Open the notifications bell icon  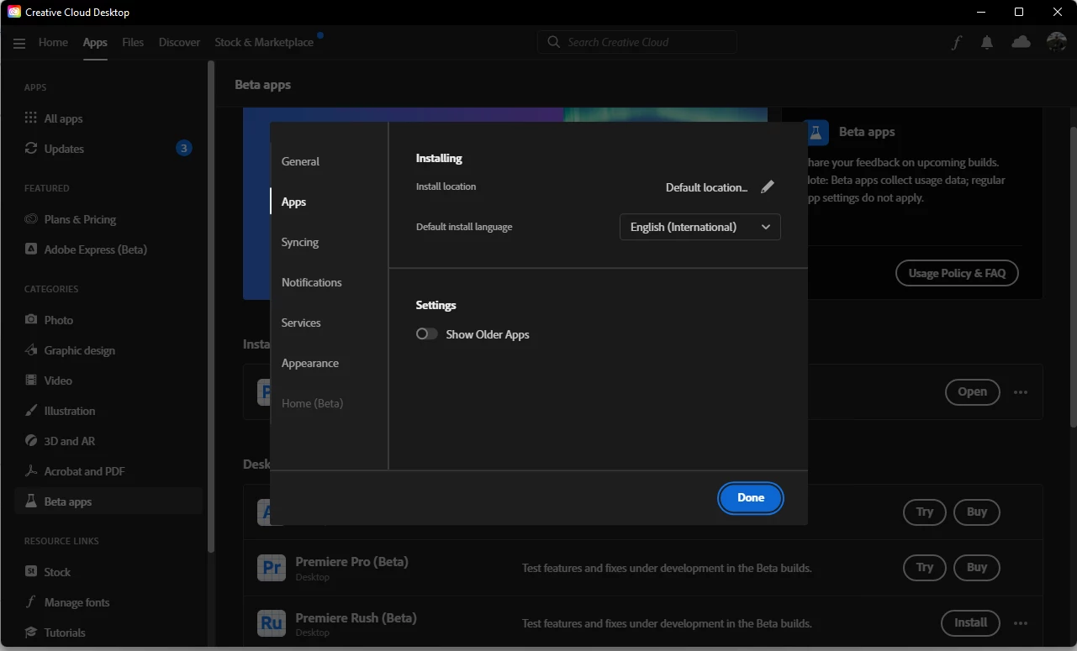click(x=987, y=43)
